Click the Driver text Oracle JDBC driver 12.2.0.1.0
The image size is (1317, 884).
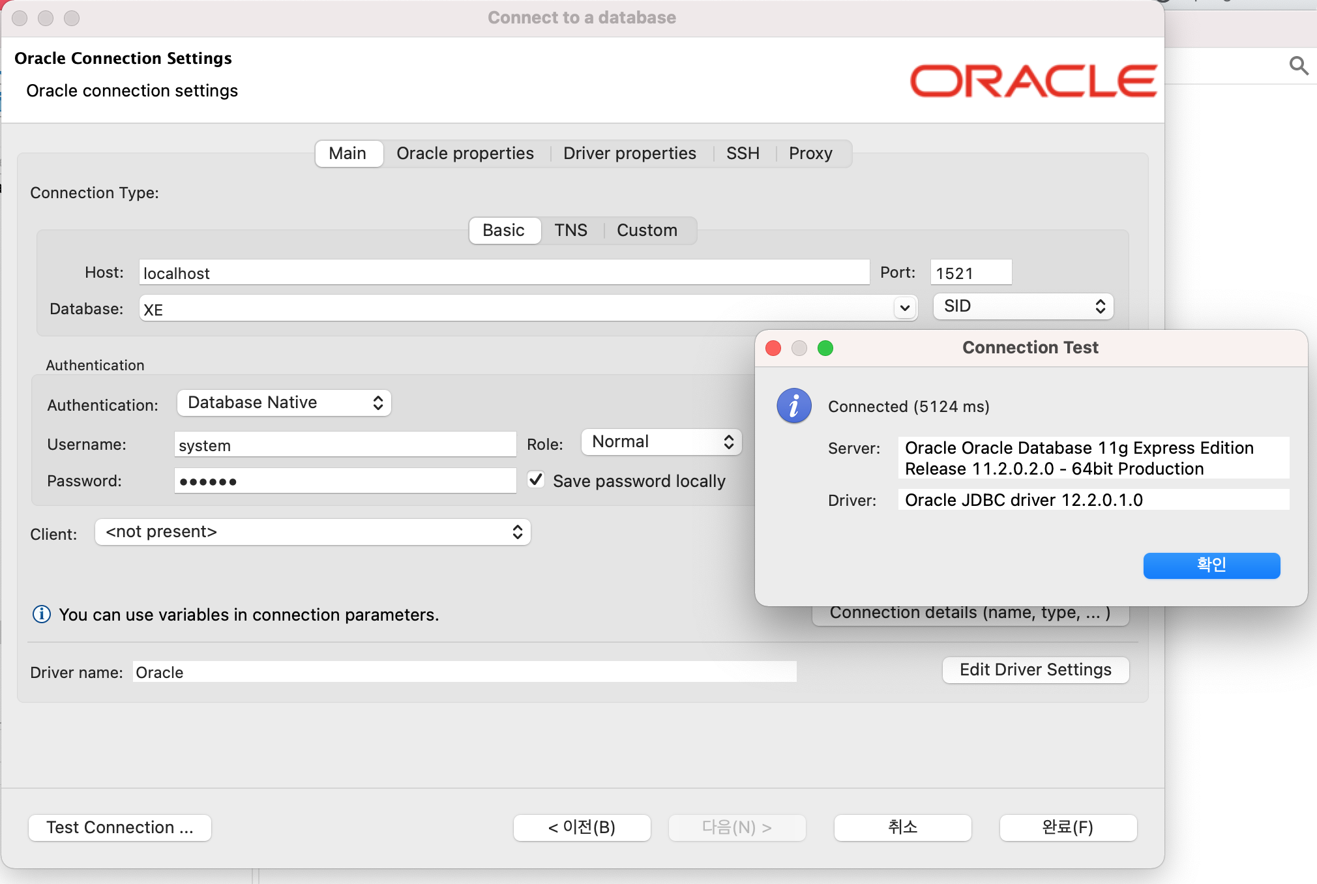point(1093,500)
